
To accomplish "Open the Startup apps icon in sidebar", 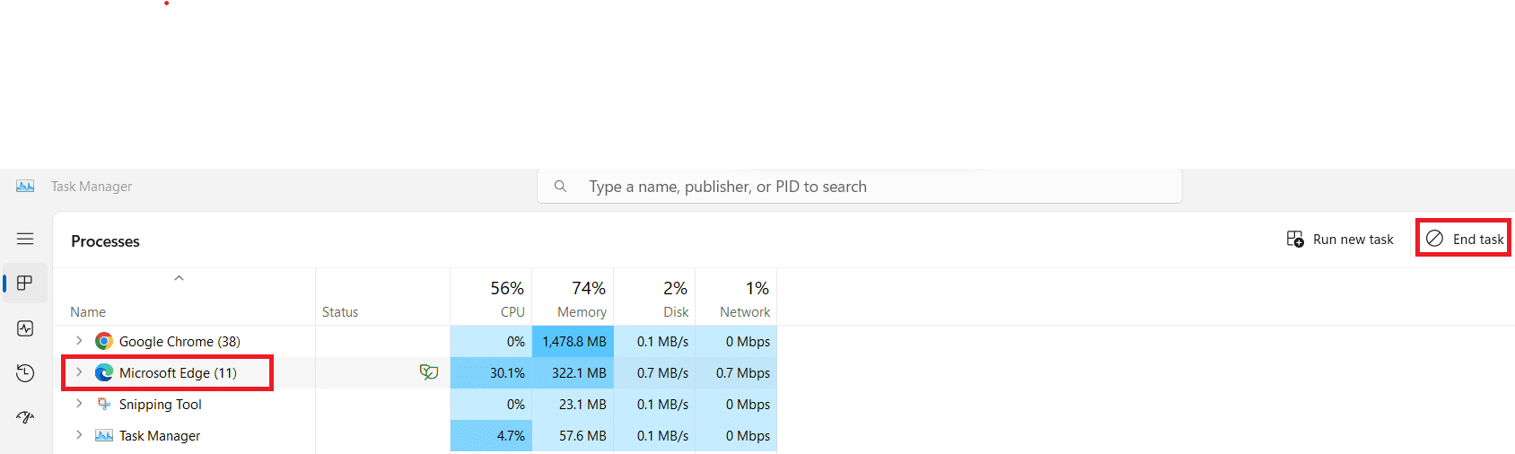I will (x=25, y=417).
